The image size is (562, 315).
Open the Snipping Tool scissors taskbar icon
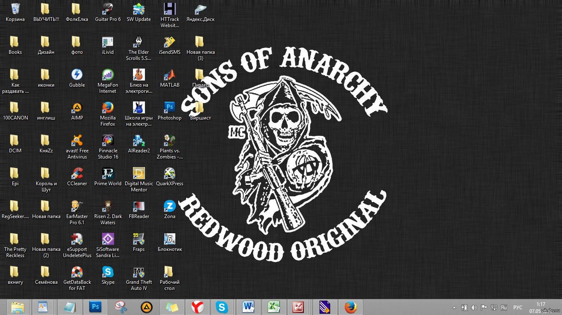click(121, 307)
